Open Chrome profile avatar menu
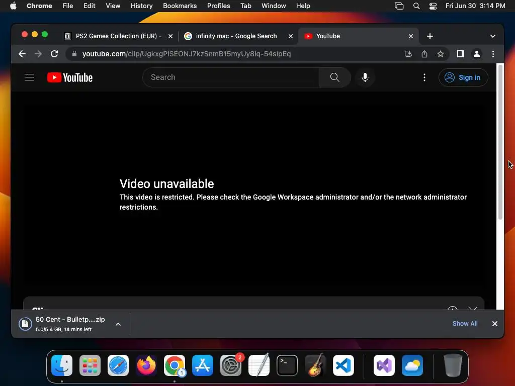 coord(477,54)
